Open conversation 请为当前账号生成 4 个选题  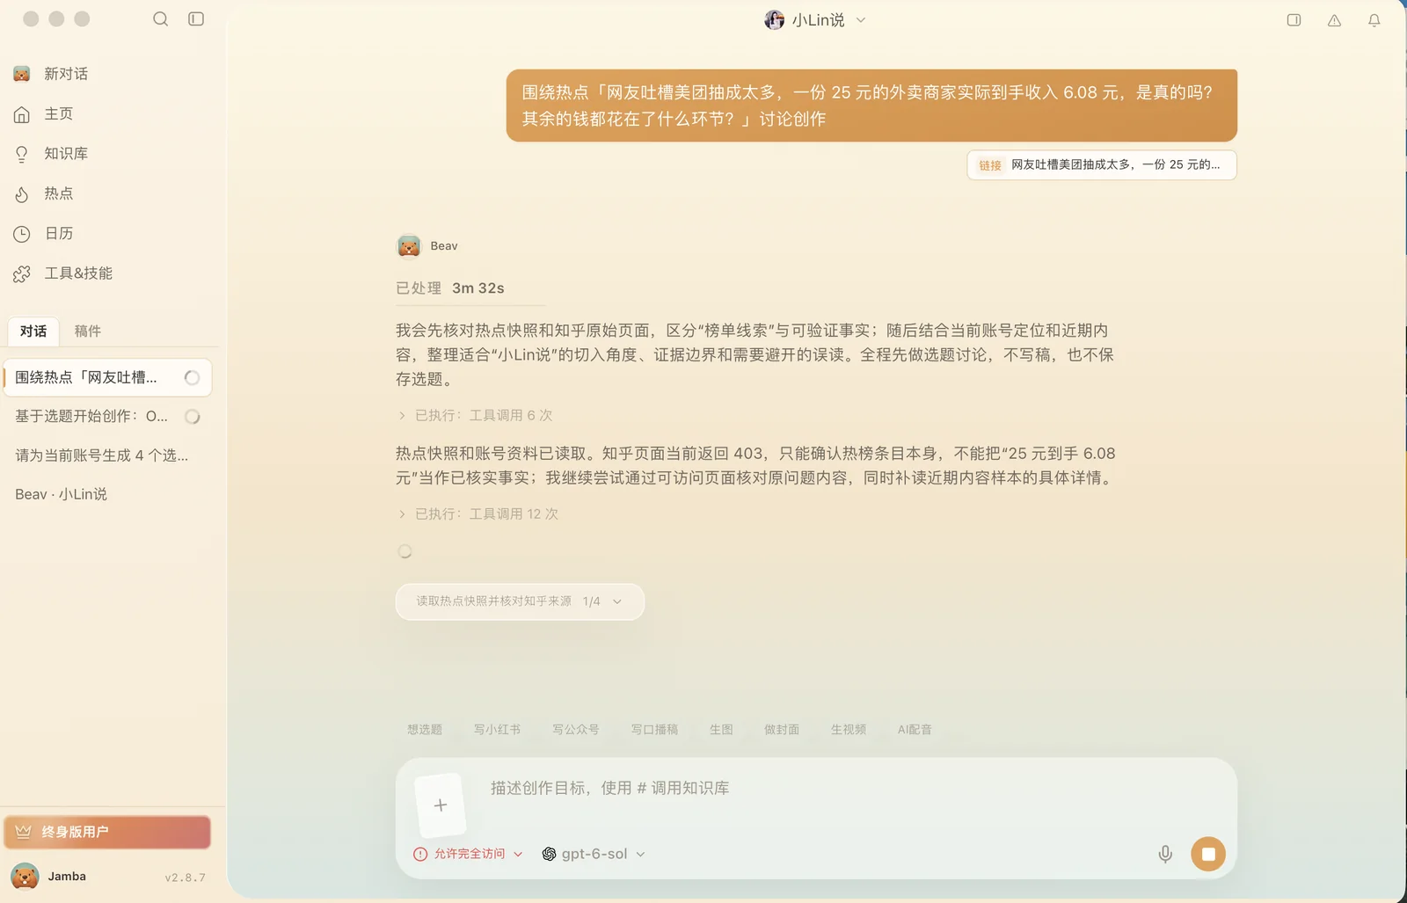(107, 455)
